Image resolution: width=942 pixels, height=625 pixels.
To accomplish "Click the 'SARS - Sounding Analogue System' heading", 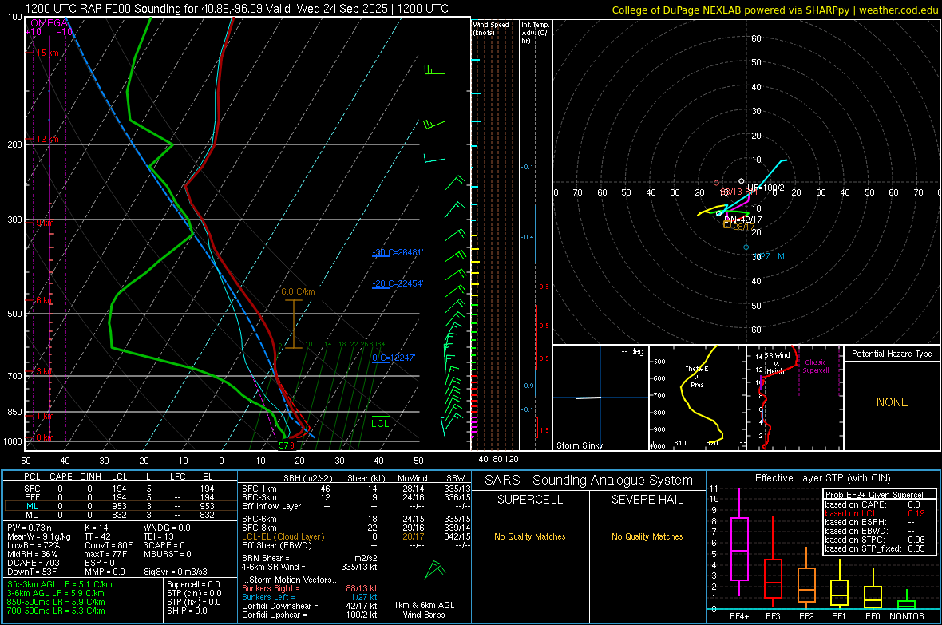I will click(x=589, y=481).
